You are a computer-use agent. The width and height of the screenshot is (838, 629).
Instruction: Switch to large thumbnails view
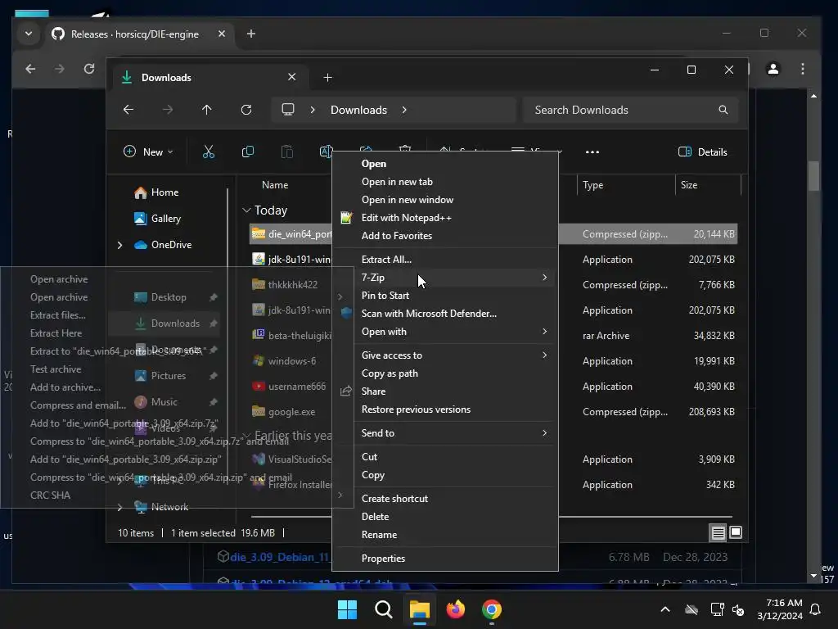(x=736, y=532)
